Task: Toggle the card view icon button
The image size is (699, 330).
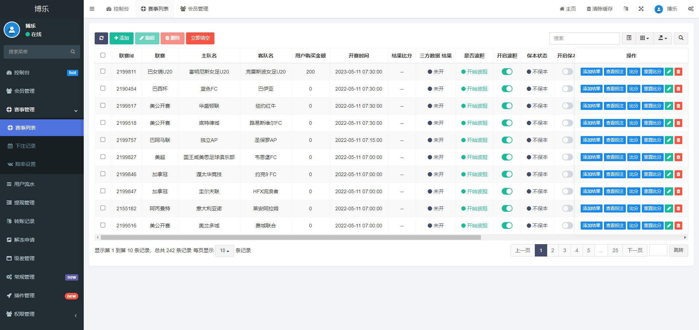Action: (x=629, y=38)
